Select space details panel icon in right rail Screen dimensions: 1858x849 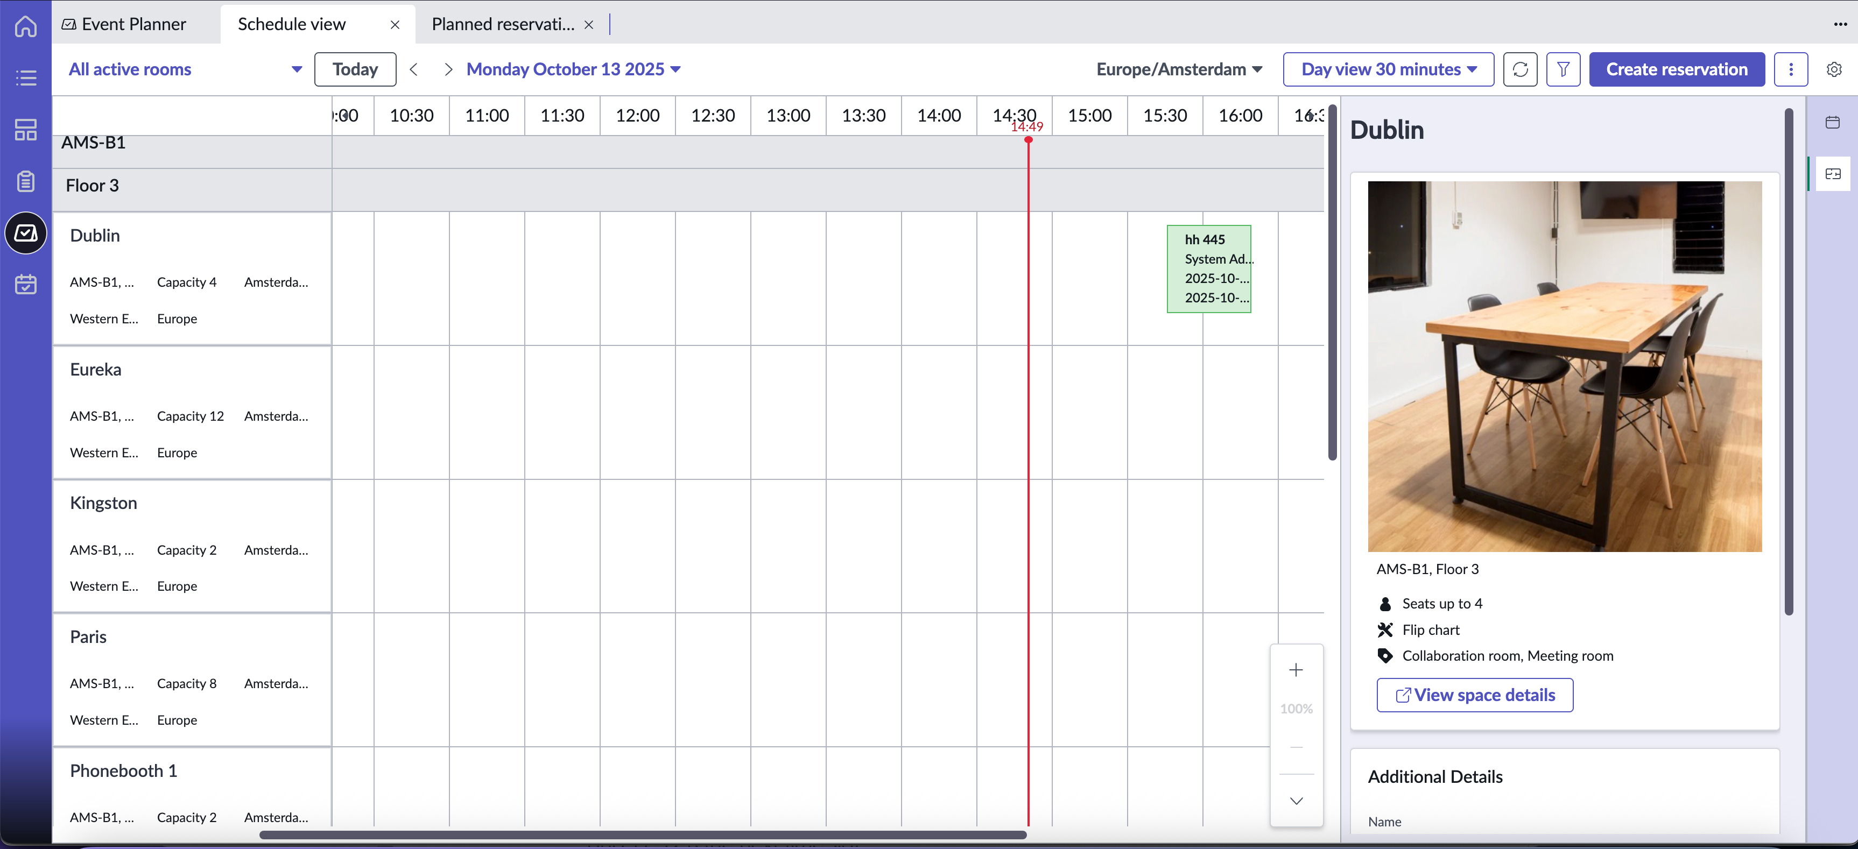(x=1832, y=174)
